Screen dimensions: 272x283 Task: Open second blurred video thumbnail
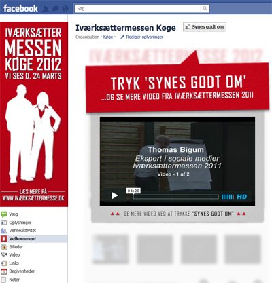click(154, 249)
